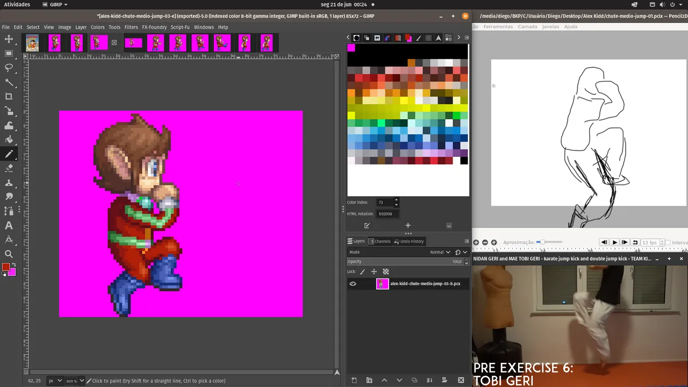Open the FX-Foundry menu

coord(154,27)
